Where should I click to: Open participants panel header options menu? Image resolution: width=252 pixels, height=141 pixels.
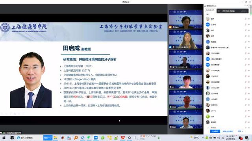click(x=245, y=6)
